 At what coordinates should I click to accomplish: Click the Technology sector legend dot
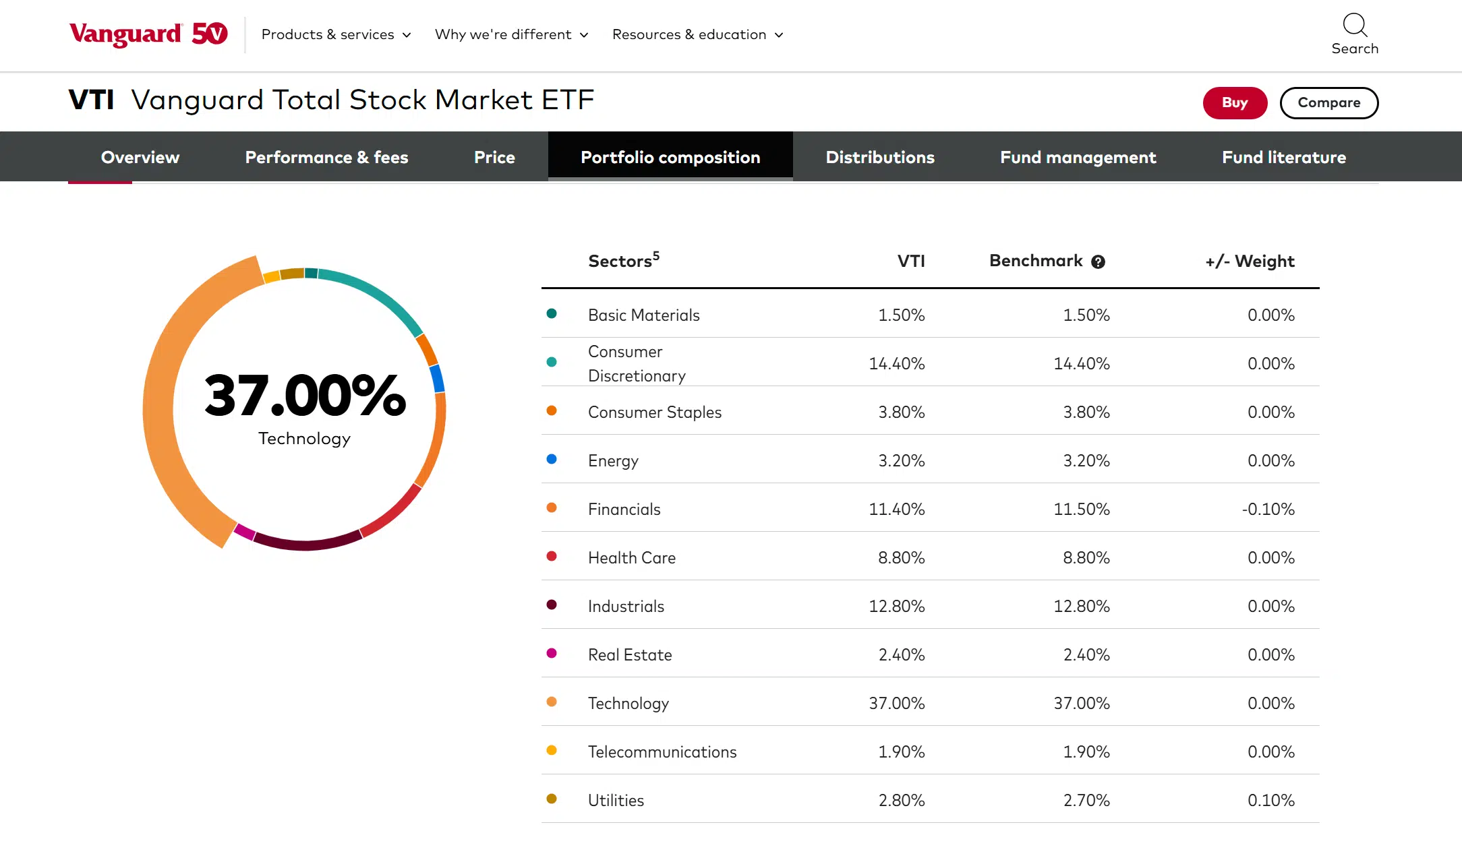point(552,702)
